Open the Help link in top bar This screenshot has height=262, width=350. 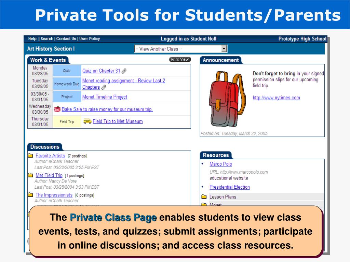coord(32,39)
